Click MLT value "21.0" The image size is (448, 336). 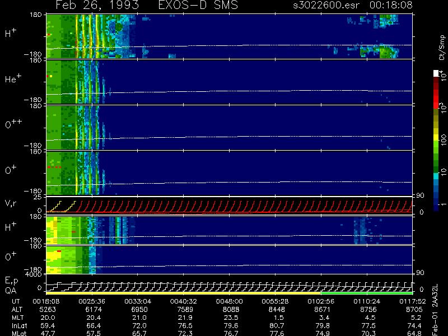coord(139,318)
